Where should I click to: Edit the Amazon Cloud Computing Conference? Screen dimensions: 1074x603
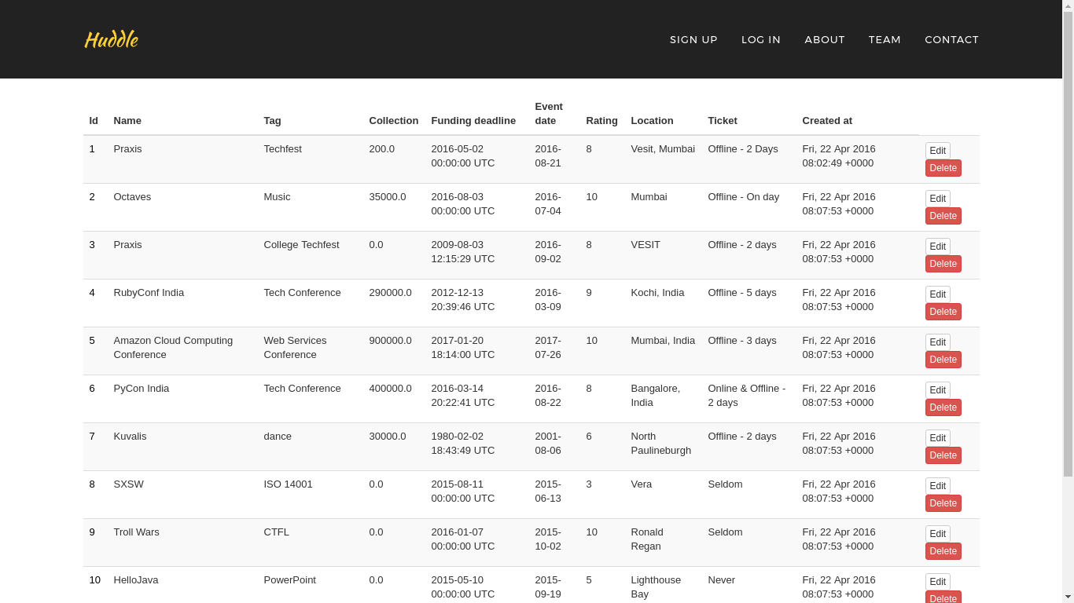point(937,342)
